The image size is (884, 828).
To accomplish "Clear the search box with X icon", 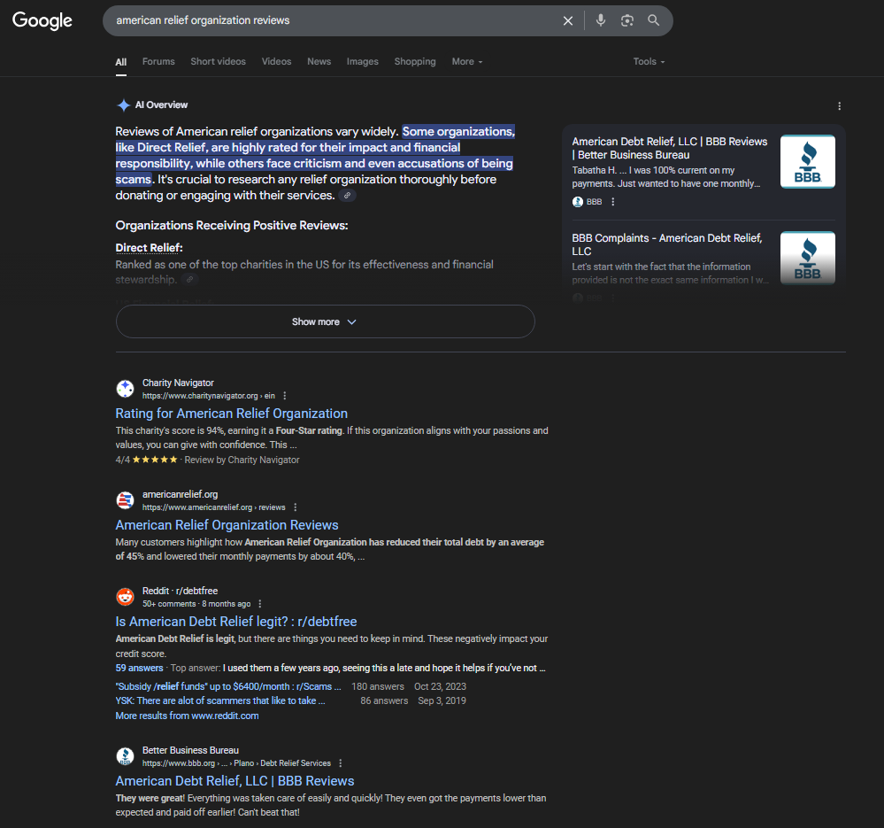I will pyautogui.click(x=568, y=20).
